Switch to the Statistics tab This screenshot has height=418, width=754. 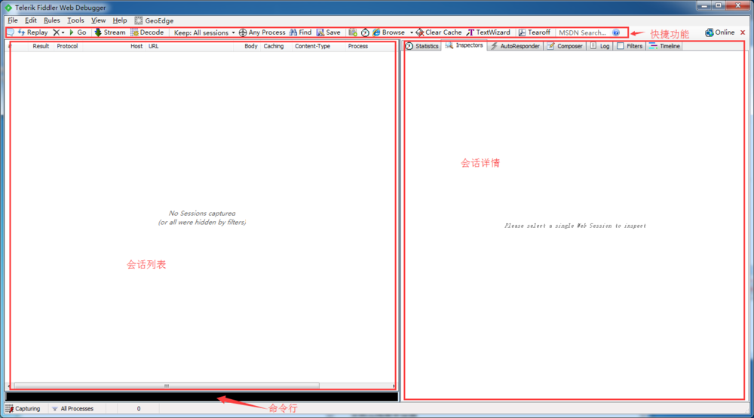pos(422,46)
